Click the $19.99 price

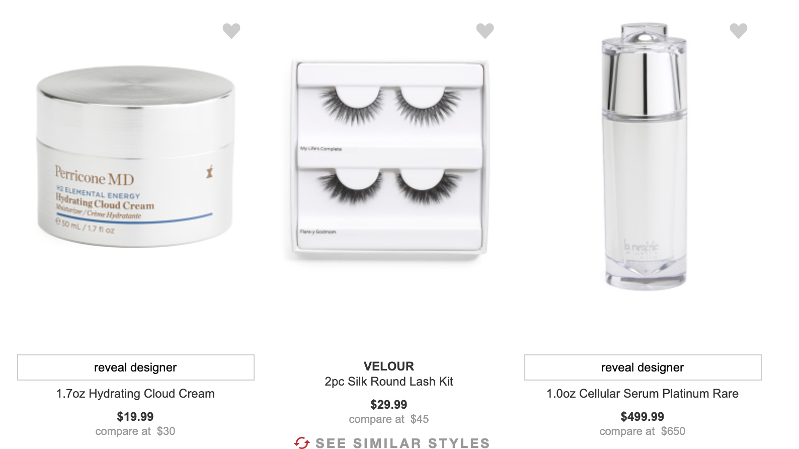point(135,417)
